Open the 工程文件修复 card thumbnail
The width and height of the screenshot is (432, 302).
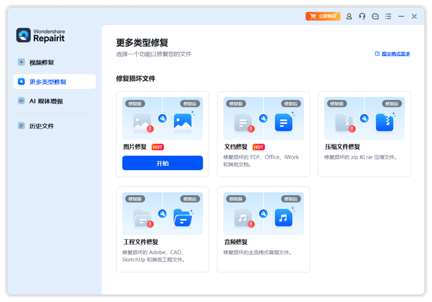click(x=162, y=213)
